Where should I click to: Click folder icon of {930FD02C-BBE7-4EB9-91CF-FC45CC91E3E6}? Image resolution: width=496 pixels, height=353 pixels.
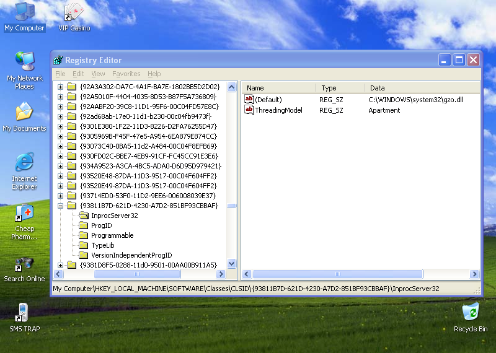(72, 156)
